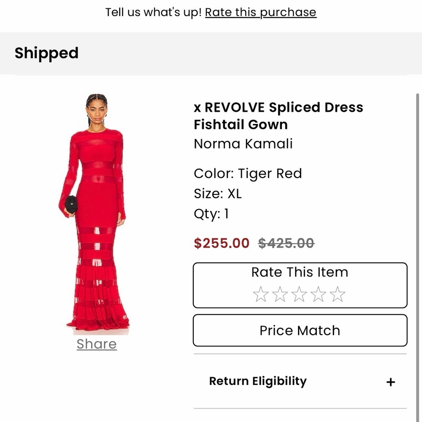Screen dimensions: 422x422
Task: Open Rate this purchase
Action: click(260, 12)
